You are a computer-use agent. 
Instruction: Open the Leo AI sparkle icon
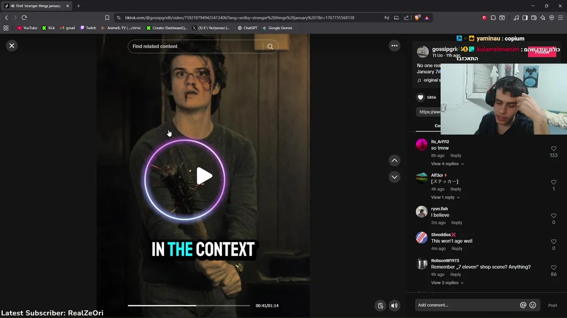543,18
